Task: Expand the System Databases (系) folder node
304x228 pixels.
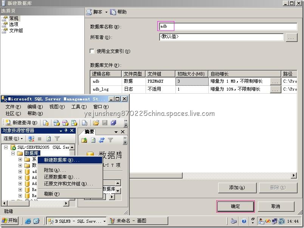Action: 20,159
